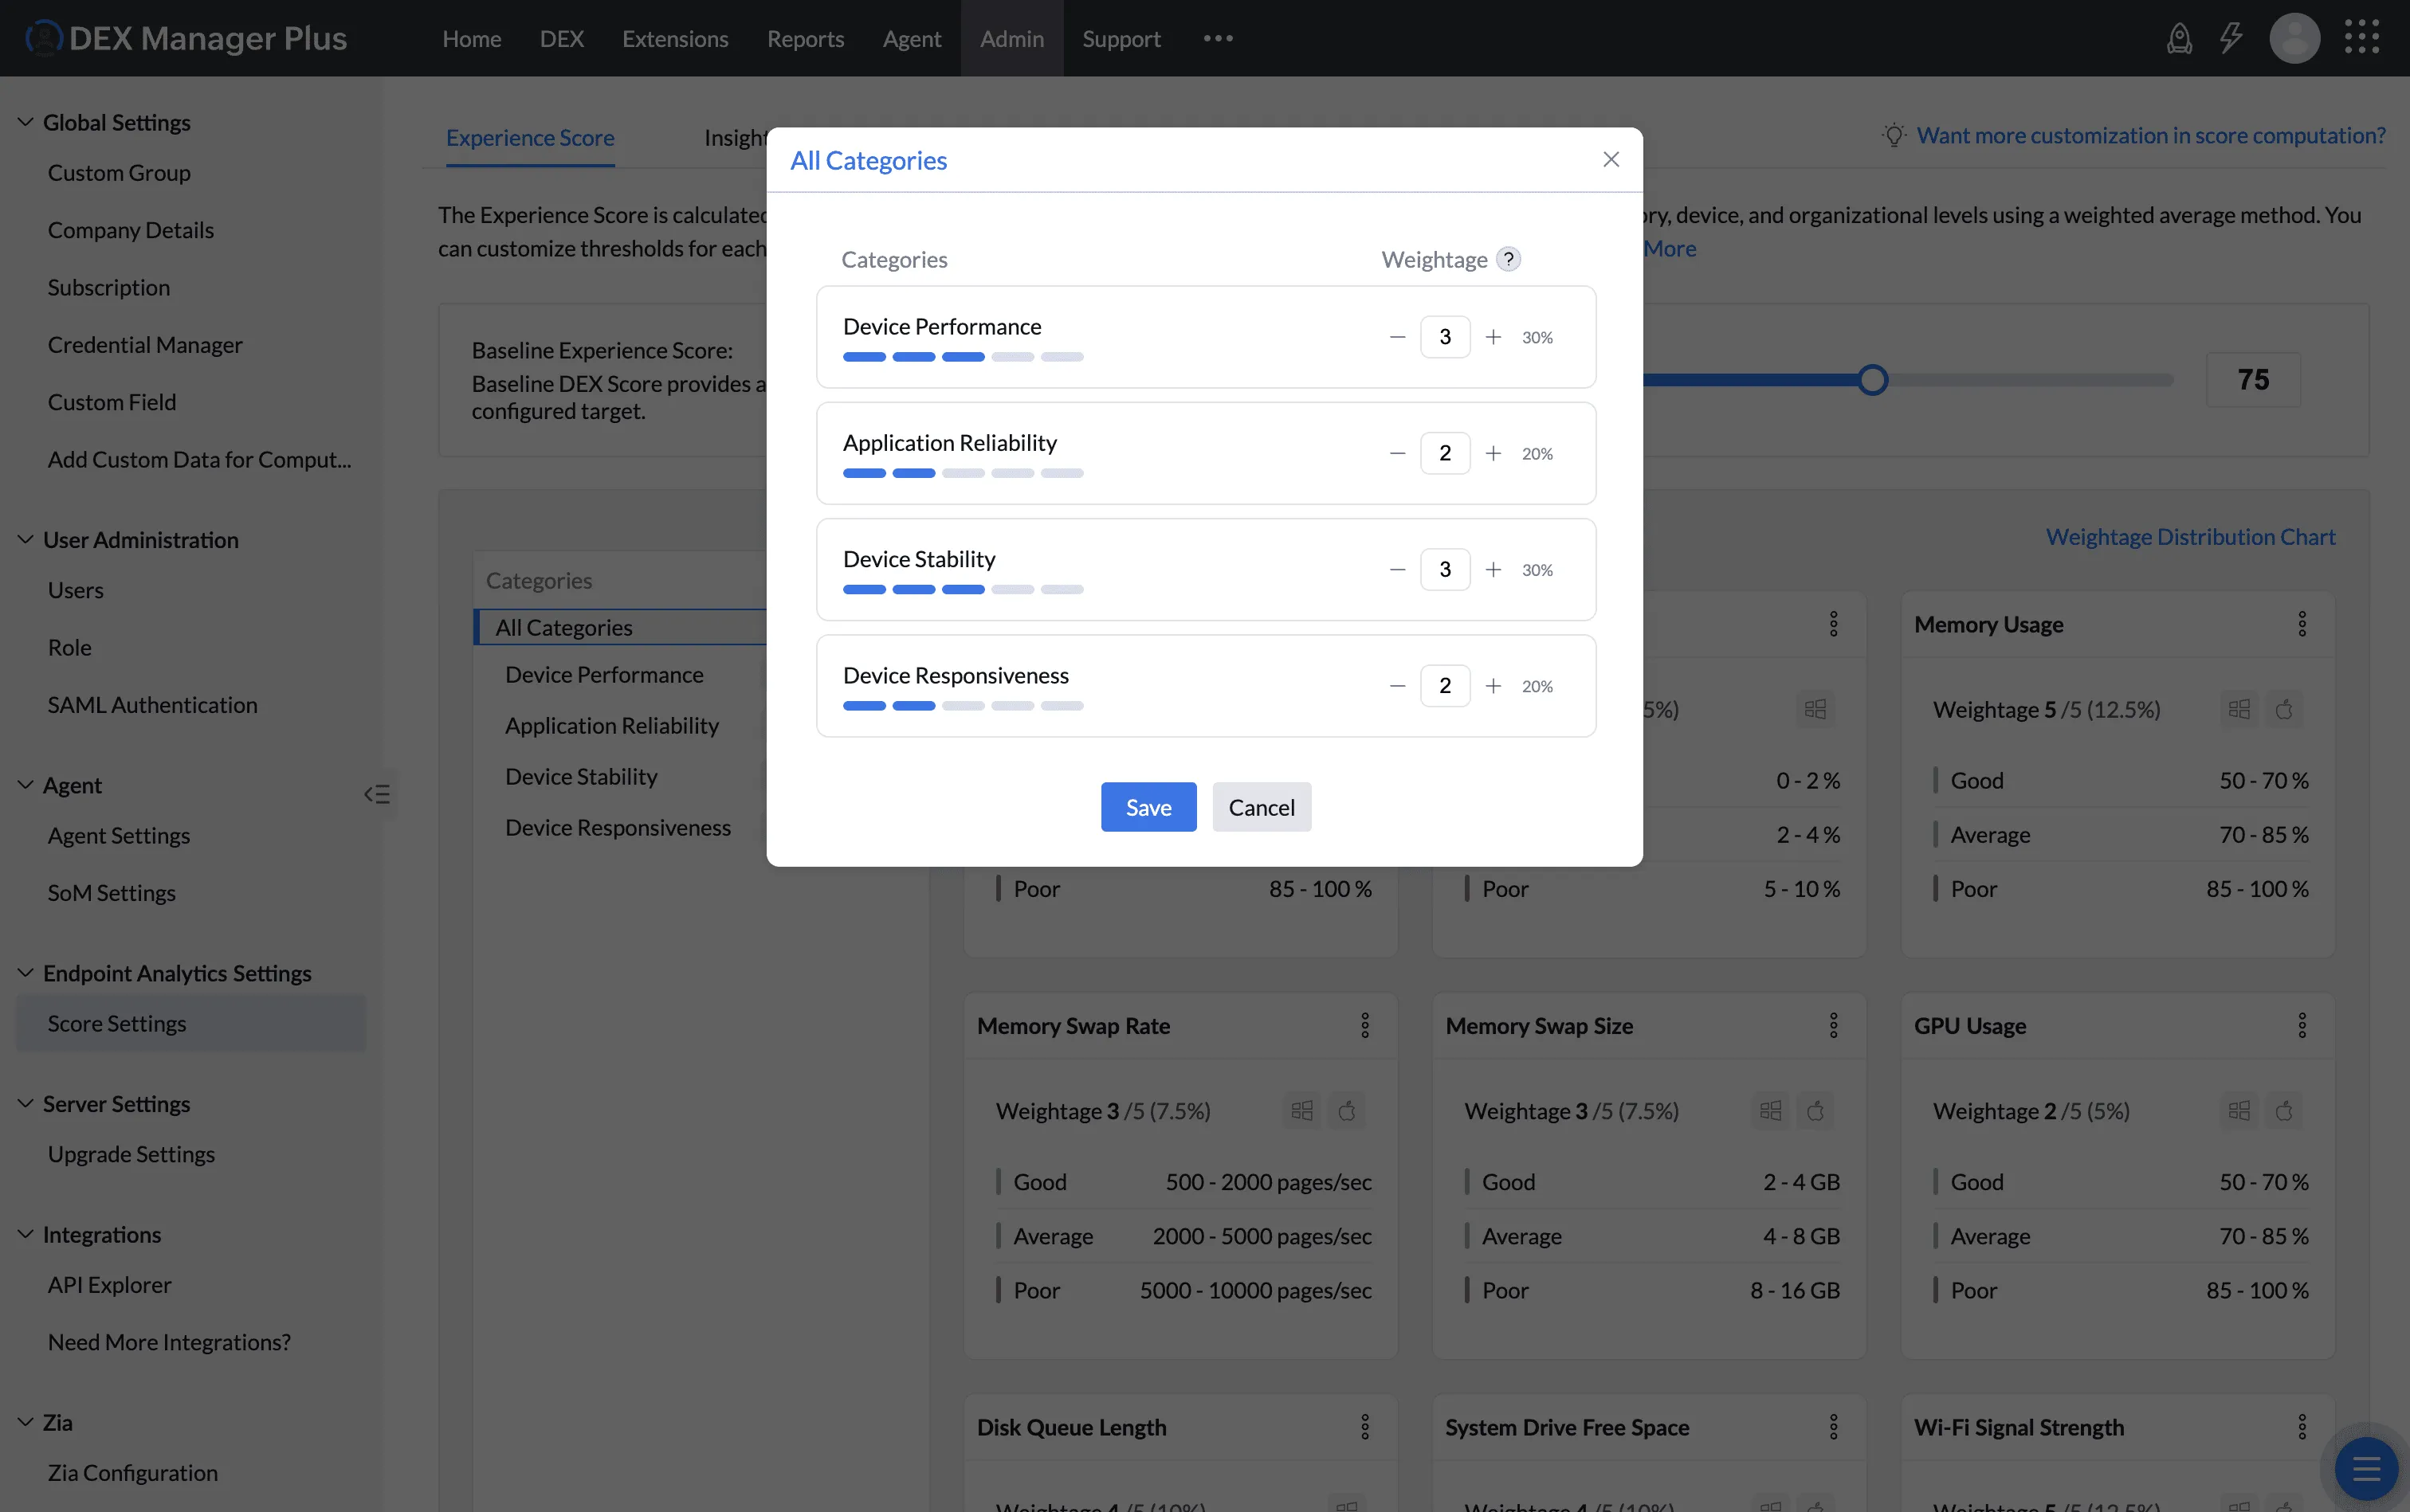Screen dimensions: 2410x1512
Task: Collapse Endpoint Analytics Settings section
Action: 26,973
